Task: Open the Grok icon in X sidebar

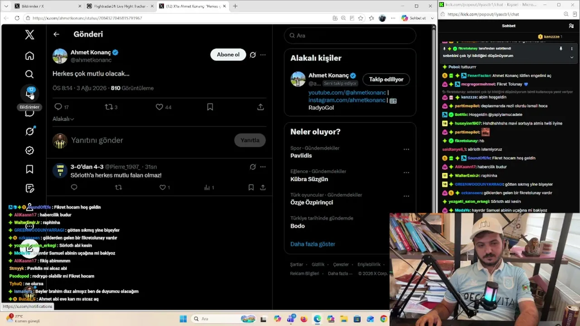Action: [29, 131]
